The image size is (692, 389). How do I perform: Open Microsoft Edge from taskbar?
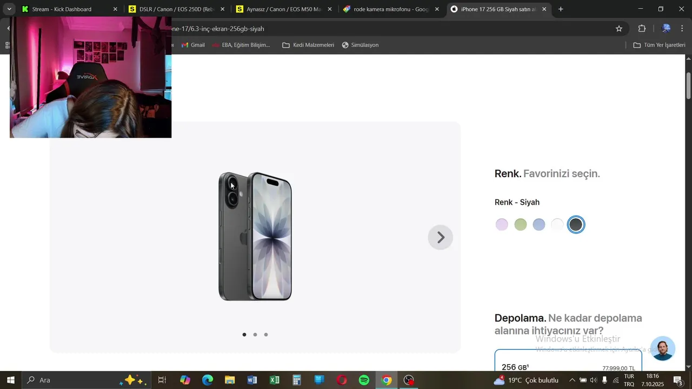[x=208, y=380]
